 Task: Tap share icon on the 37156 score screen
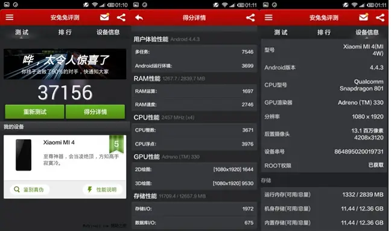[121, 18]
